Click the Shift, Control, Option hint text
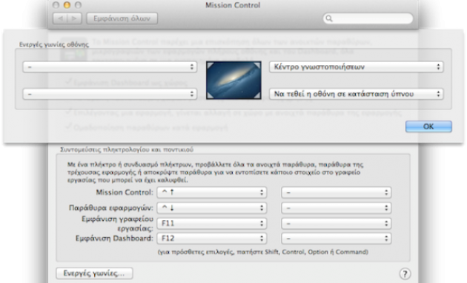Screen dimensions: 467x283 click(263, 252)
